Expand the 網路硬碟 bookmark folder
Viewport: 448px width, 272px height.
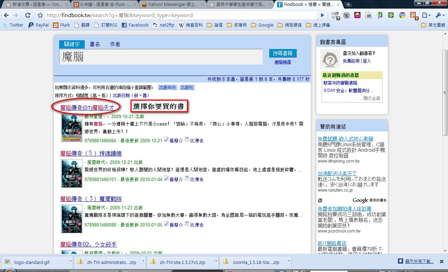289,25
